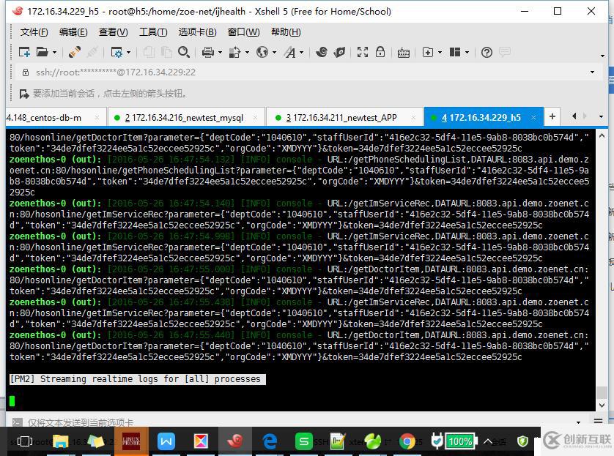The height and width of the screenshot is (456, 614).
Task: Open Microsoft Edge from the taskbar
Action: pyautogui.click(x=270, y=441)
